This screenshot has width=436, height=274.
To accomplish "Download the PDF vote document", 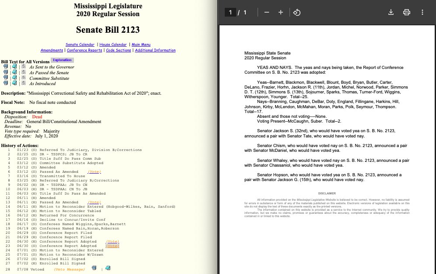I will pos(391,13).
